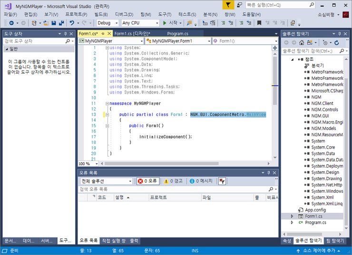Screen dimensions: 352x255
Task: Collapse the 참조 references node
Action: (292, 59)
